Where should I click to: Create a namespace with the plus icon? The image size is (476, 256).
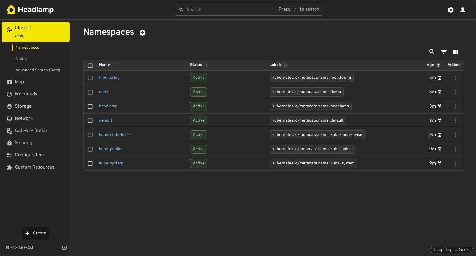coord(143,33)
